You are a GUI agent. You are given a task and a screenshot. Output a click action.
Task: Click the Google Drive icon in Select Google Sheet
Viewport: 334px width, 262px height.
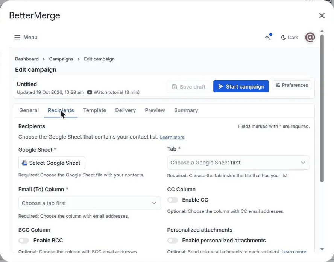click(x=24, y=163)
